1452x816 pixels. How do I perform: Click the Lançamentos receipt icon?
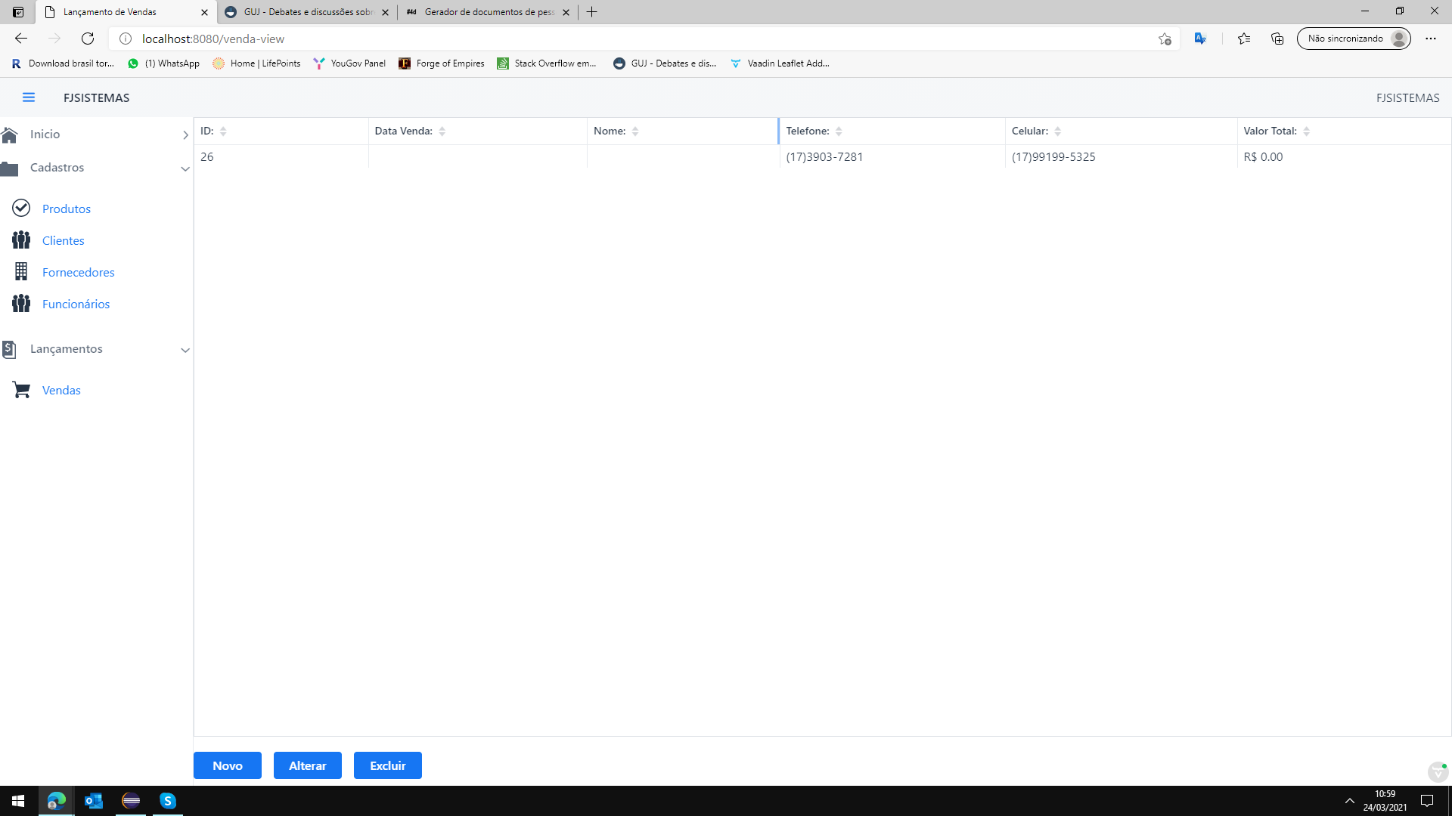click(10, 349)
